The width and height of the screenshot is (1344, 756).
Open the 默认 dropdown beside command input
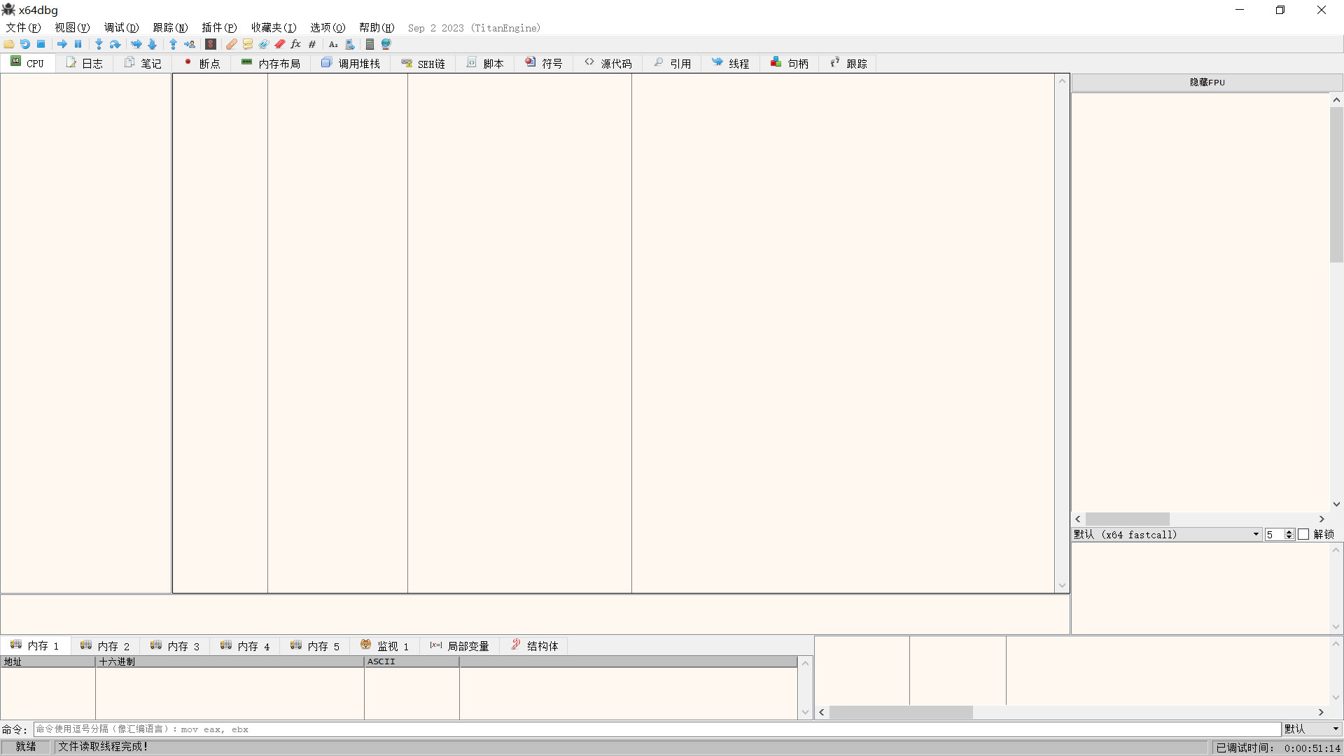point(1312,729)
